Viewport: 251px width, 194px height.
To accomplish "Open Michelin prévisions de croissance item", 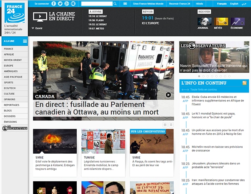I will pos(217,149).
